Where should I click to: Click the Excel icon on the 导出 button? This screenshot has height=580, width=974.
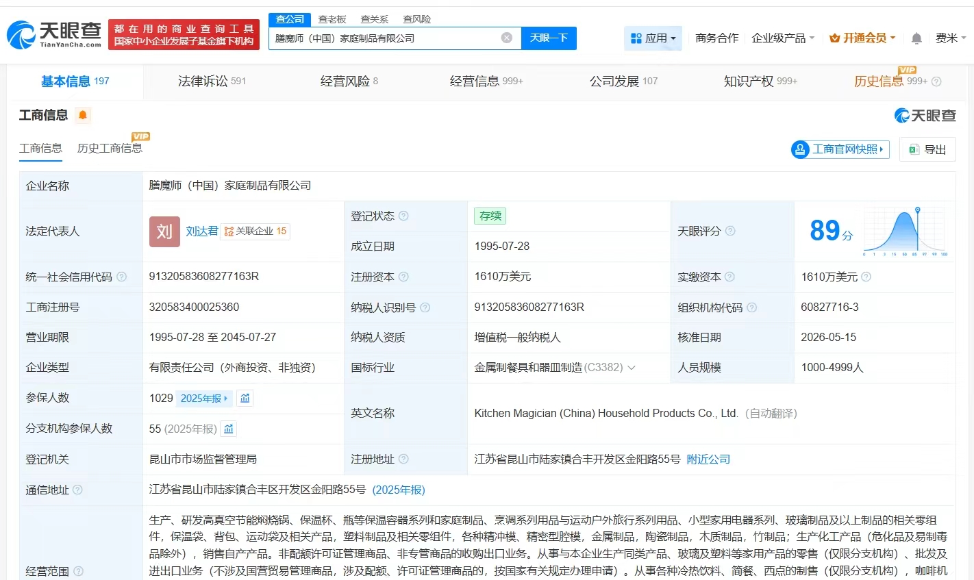[x=913, y=149]
